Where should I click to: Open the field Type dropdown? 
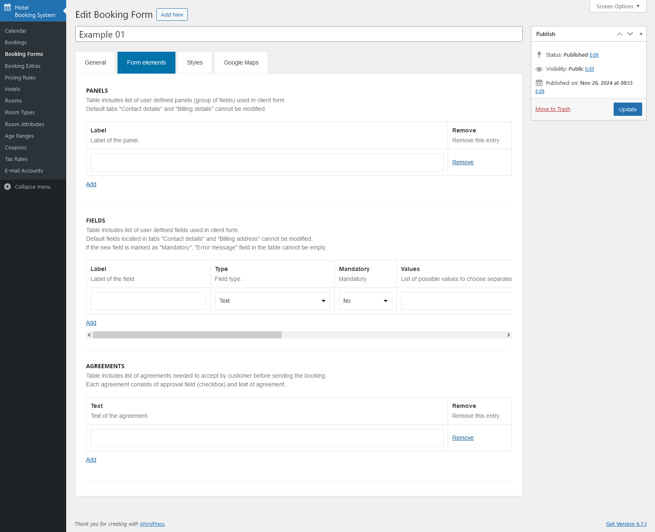tap(272, 301)
